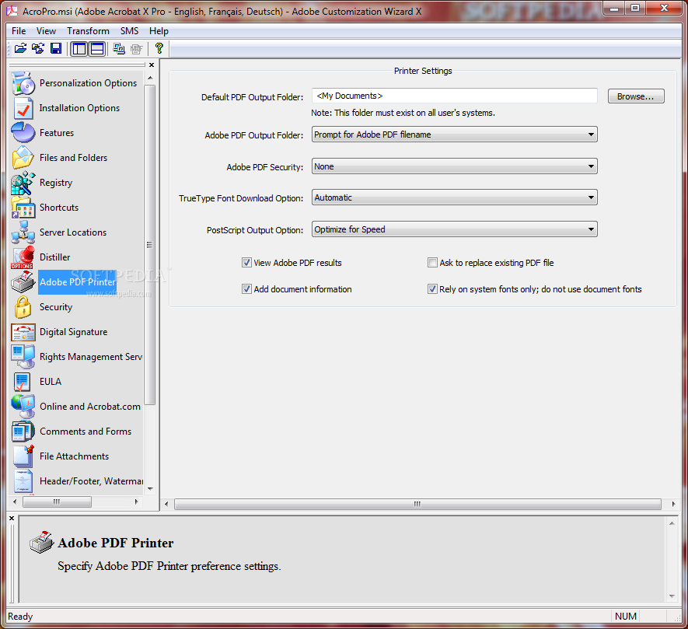Click the sidebar vertical scrollbar thumb
This screenshot has width=688, height=629.
(x=149, y=244)
